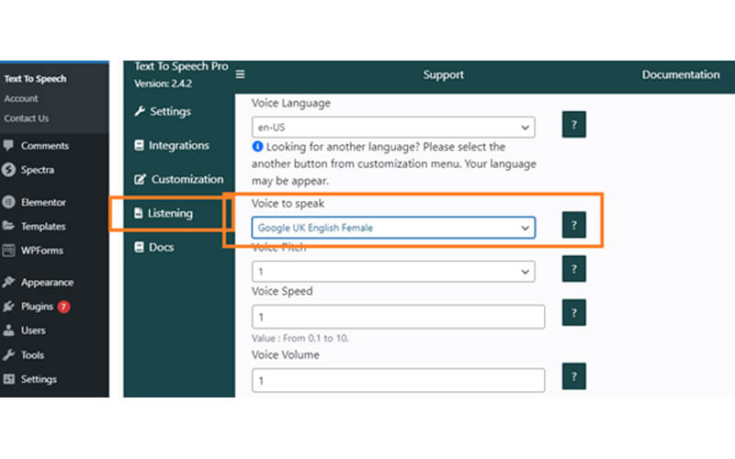Click the 'Value : From 0.1 to 10.' hint

point(300,338)
